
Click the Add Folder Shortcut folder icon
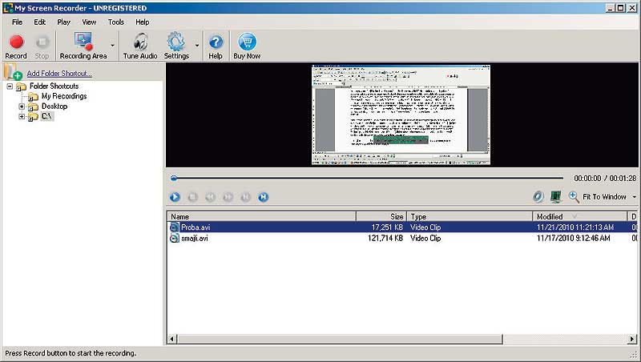13,72
